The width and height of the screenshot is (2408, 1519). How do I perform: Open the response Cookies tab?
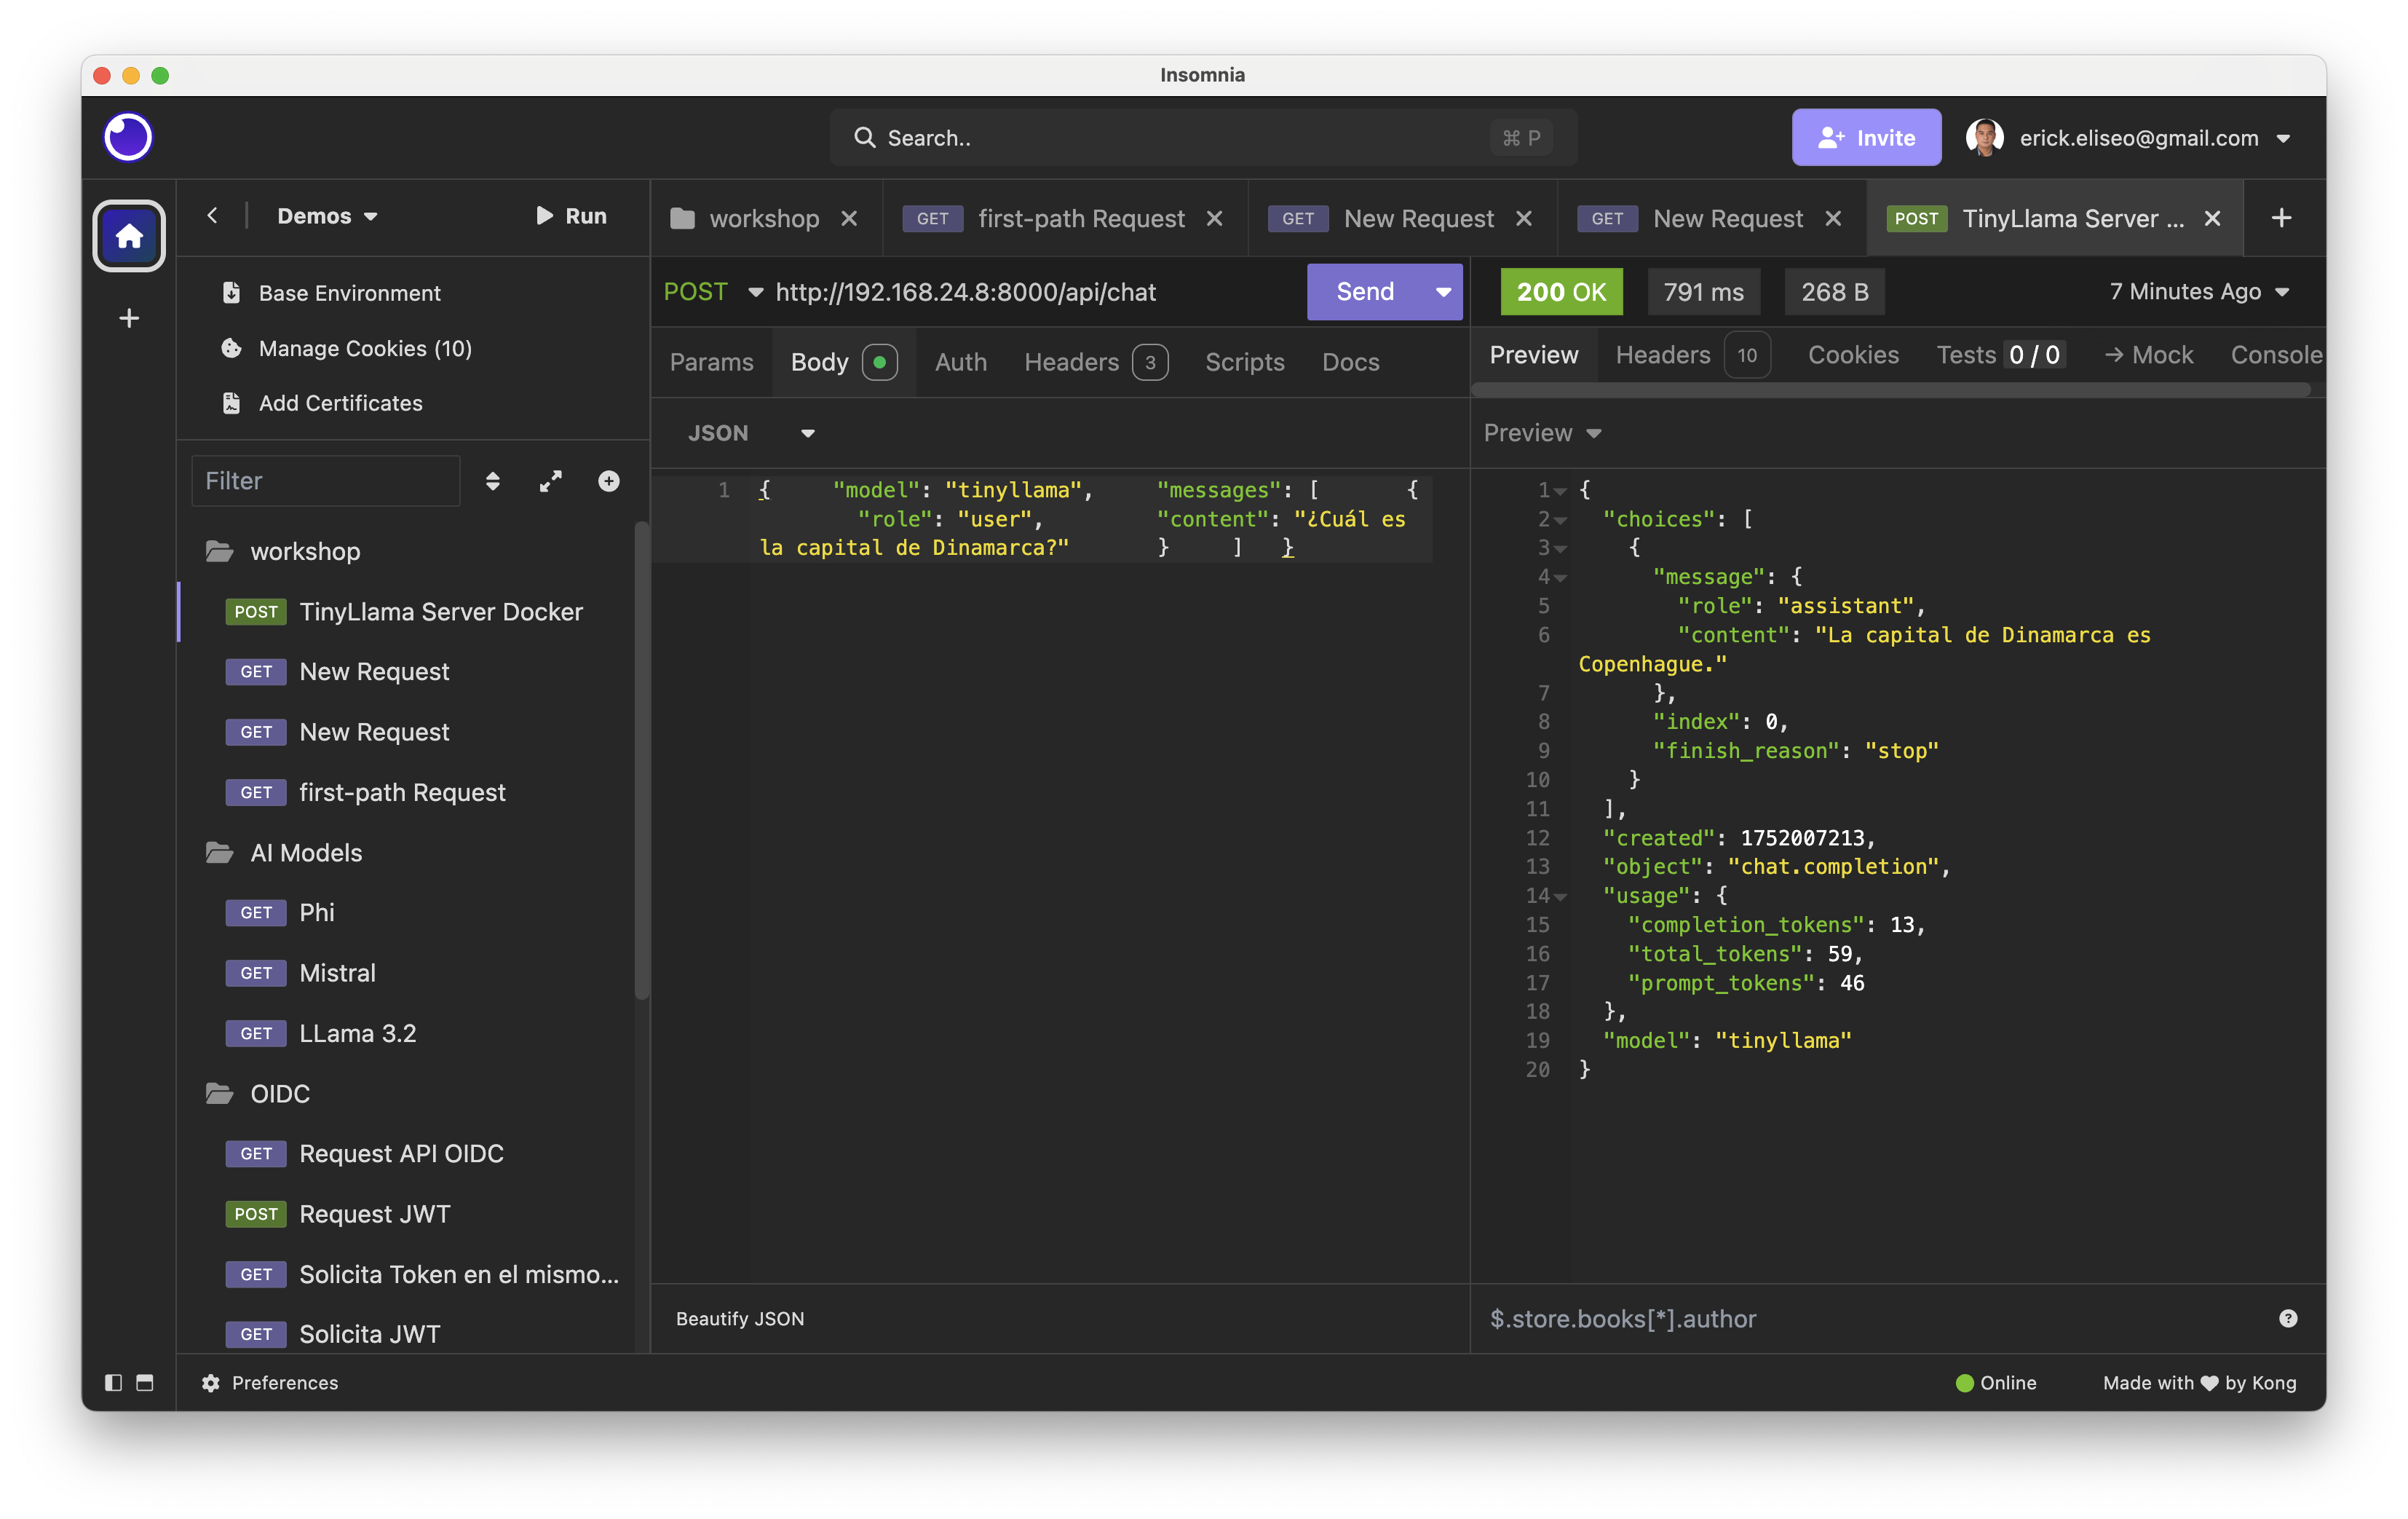[1852, 354]
